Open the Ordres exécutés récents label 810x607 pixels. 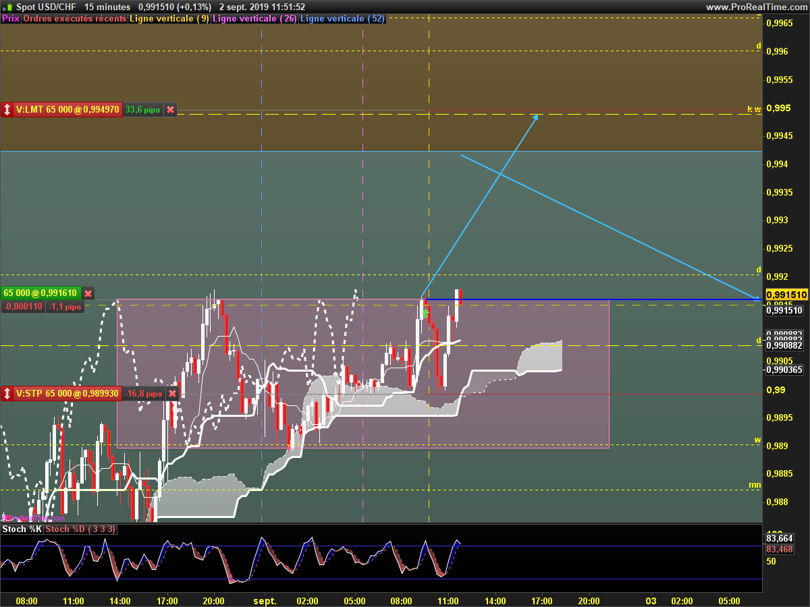coord(75,19)
